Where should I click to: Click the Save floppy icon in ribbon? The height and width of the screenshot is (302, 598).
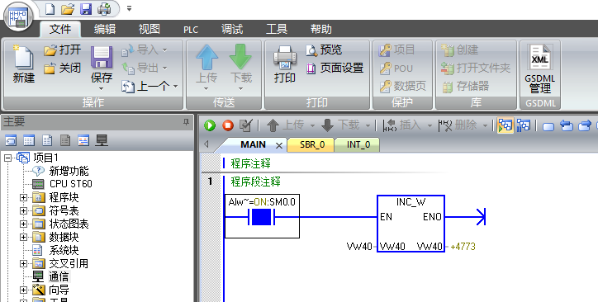tap(102, 64)
